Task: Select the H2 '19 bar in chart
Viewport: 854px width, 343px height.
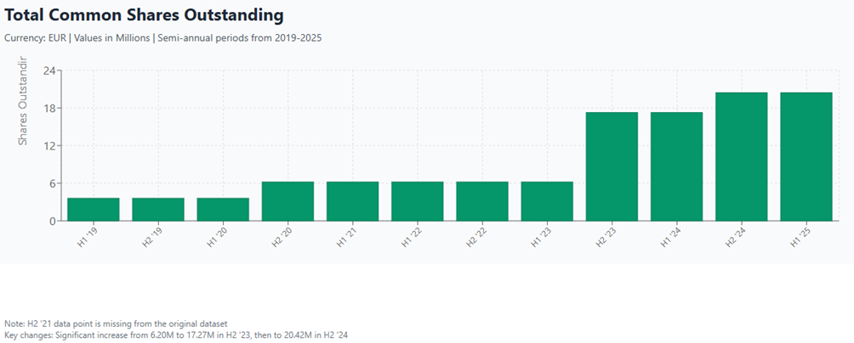Action: coord(158,209)
